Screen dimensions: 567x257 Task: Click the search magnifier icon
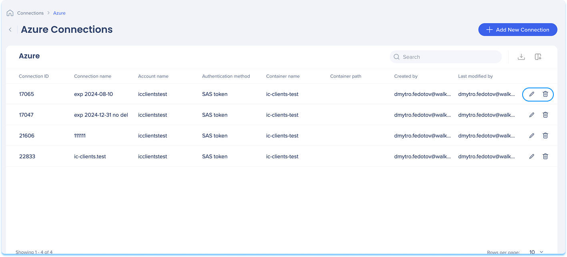click(397, 57)
